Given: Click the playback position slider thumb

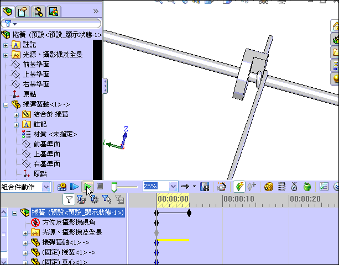Looking at the screenshot, I should 114,187.
